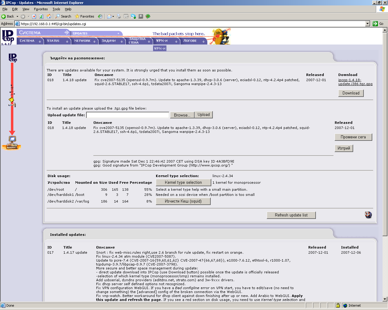Click the Upload update file text field

coord(128,115)
